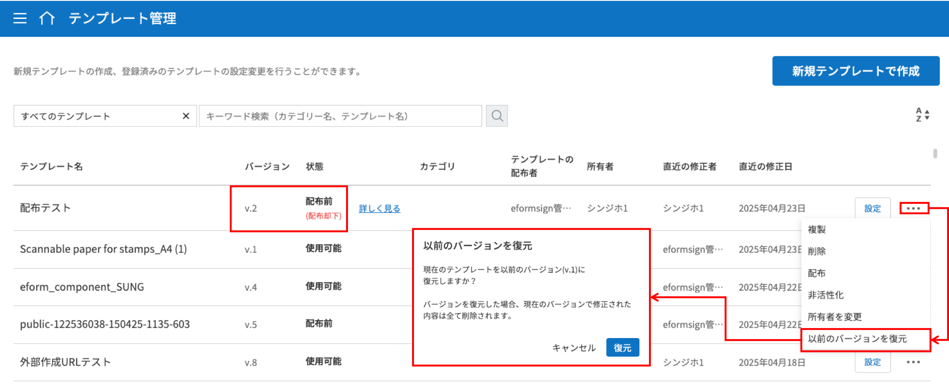Screen dimensions: 949x386
Task: Toggle the A-Z sort order icon
Action: coord(922,115)
